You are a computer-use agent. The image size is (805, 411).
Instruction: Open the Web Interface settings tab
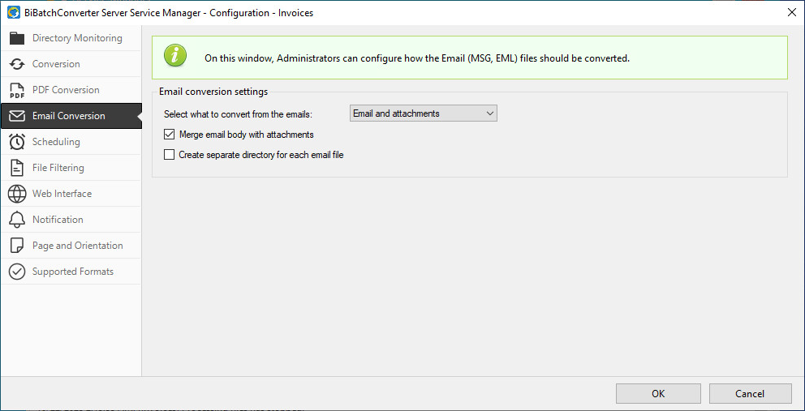pyautogui.click(x=62, y=194)
